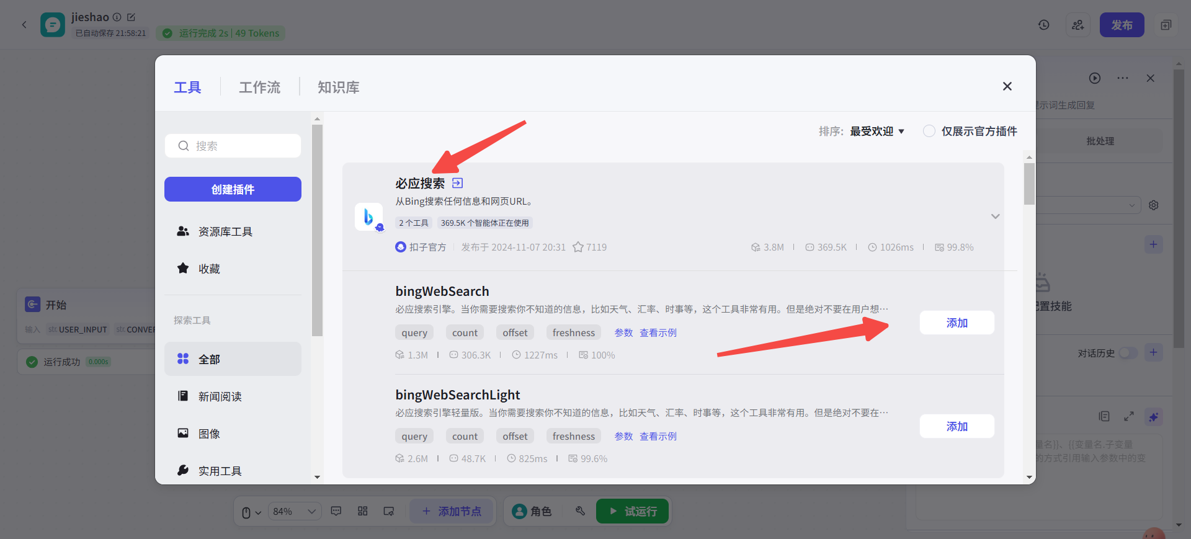Open the 排序 最受欢迎 sort dropdown
The height and width of the screenshot is (539, 1191).
877,131
